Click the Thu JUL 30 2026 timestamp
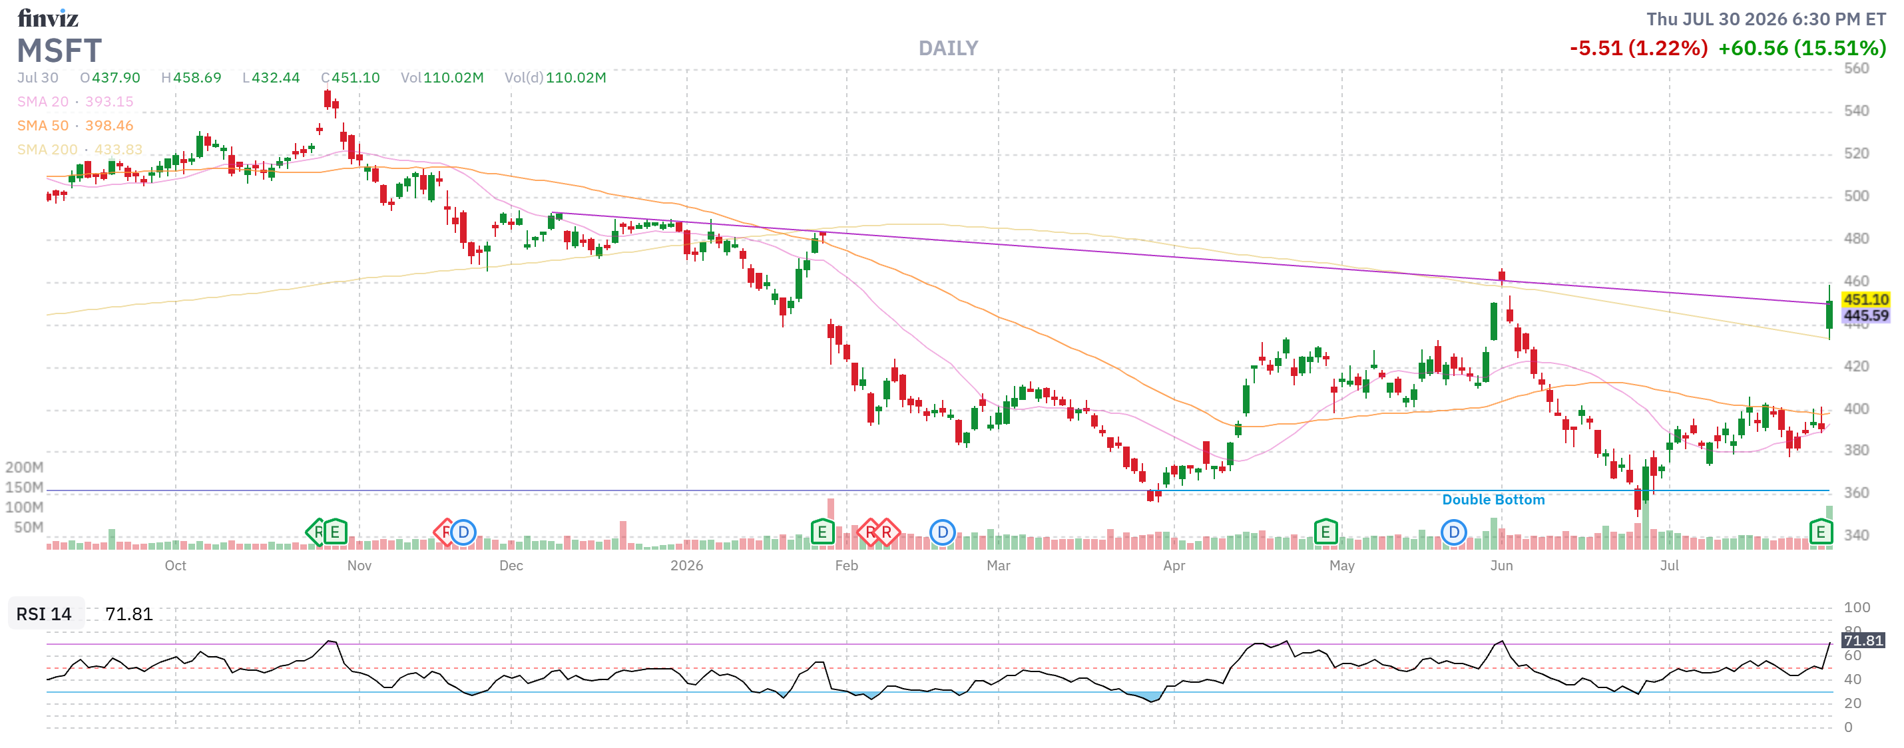1904x748 pixels. 1766,19
